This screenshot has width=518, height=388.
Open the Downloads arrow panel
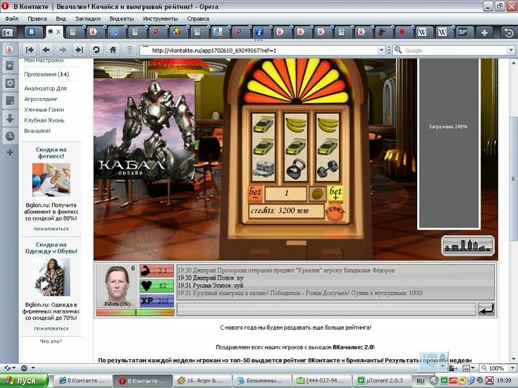pyautogui.click(x=10, y=119)
